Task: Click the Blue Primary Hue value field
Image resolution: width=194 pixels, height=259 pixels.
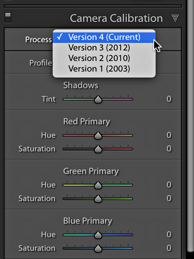Action: click(169, 235)
